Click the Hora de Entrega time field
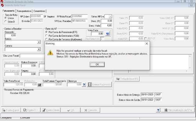This screenshot has height=121, width=196. pyautogui.click(x=158, y=94)
